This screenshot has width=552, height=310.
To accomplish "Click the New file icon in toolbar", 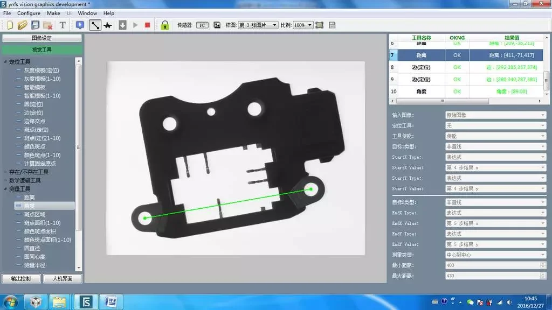I will point(10,25).
